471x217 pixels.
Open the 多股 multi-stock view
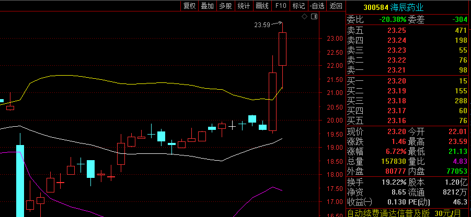tap(225, 6)
